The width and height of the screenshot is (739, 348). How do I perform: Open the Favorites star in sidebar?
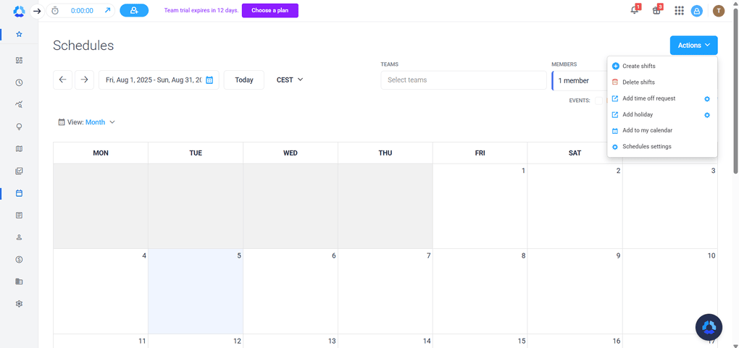coord(19,35)
